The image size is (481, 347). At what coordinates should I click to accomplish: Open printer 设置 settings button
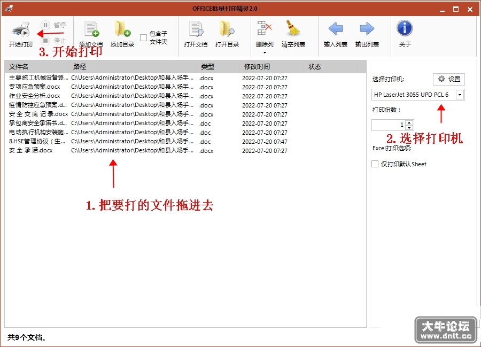(x=449, y=79)
